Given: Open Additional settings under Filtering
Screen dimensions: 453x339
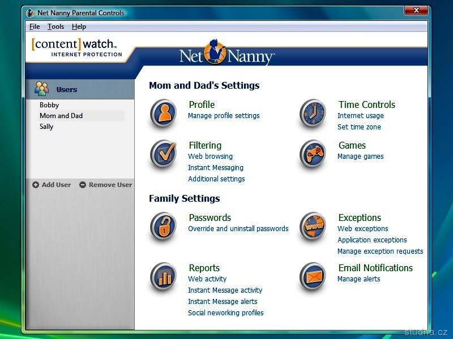Looking at the screenshot, I should click(x=216, y=179).
